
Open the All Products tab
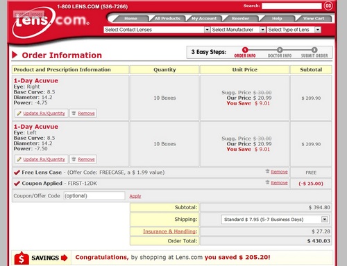pos(167,19)
